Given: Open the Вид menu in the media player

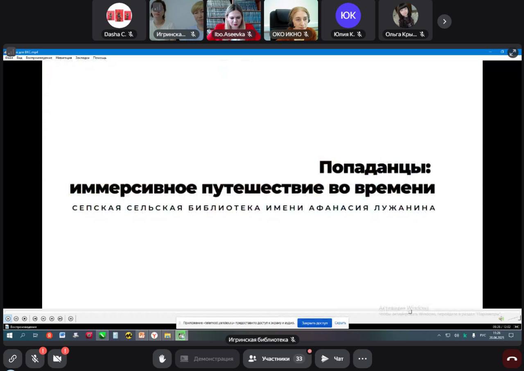Looking at the screenshot, I should [x=19, y=58].
